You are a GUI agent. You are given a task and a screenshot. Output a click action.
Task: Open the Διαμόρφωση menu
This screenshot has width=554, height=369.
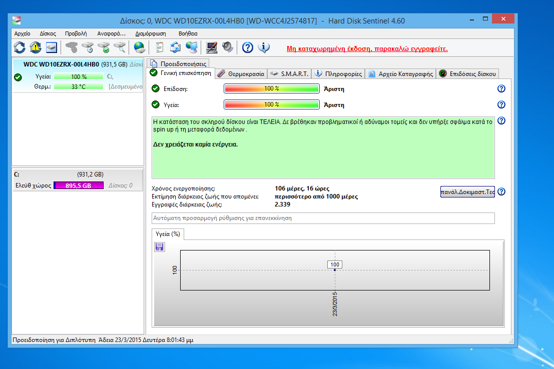click(x=151, y=33)
